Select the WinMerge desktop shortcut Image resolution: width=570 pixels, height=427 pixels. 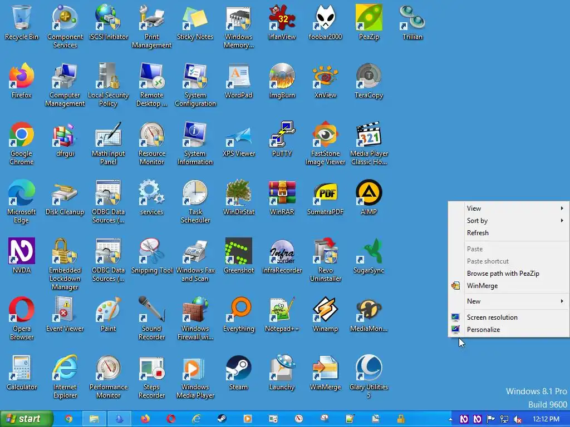(x=325, y=373)
